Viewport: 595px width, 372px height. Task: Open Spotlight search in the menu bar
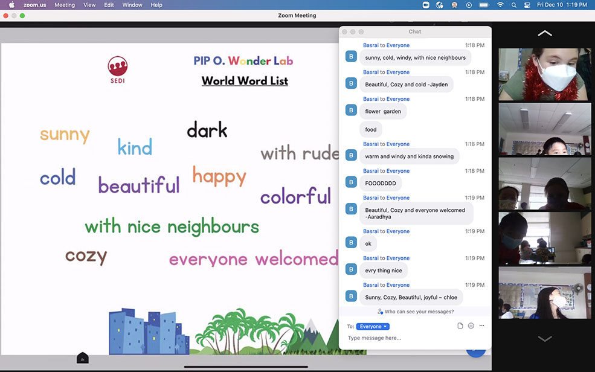pyautogui.click(x=514, y=5)
